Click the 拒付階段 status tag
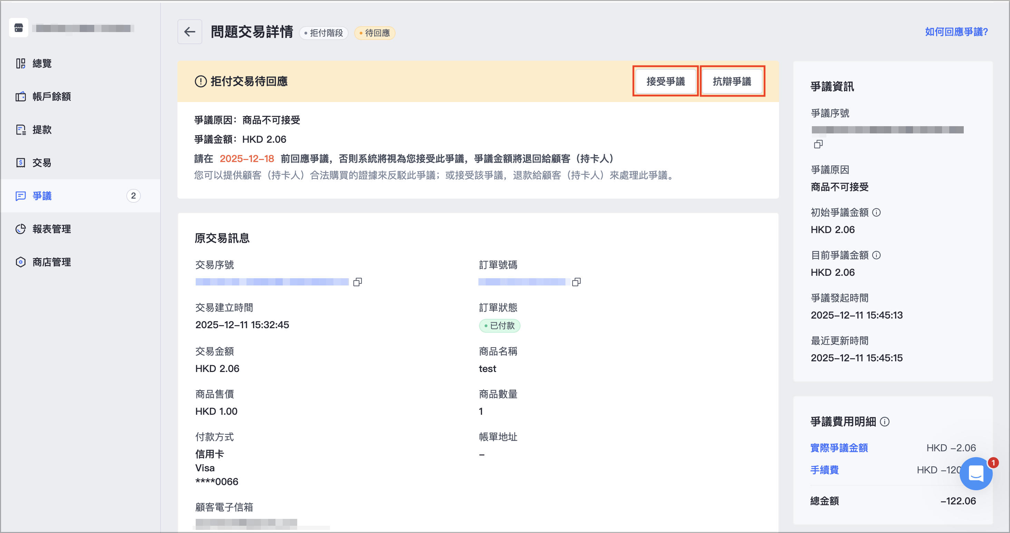The height and width of the screenshot is (533, 1010). click(324, 33)
